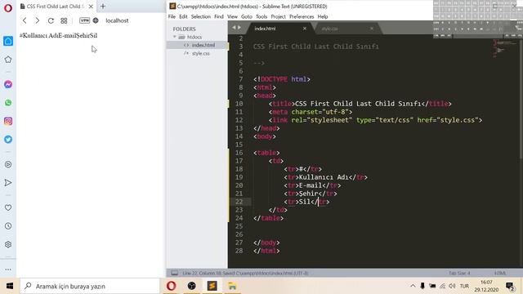Open the Windows Start menu
The image size is (523, 294).
pos(10,286)
